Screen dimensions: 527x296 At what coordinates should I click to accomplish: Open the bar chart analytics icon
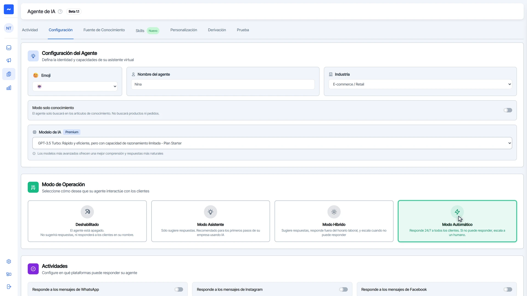click(x=9, y=88)
